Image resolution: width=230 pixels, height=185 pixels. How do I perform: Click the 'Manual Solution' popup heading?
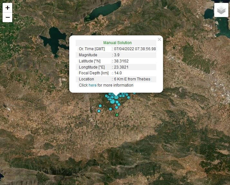[x=117, y=43]
